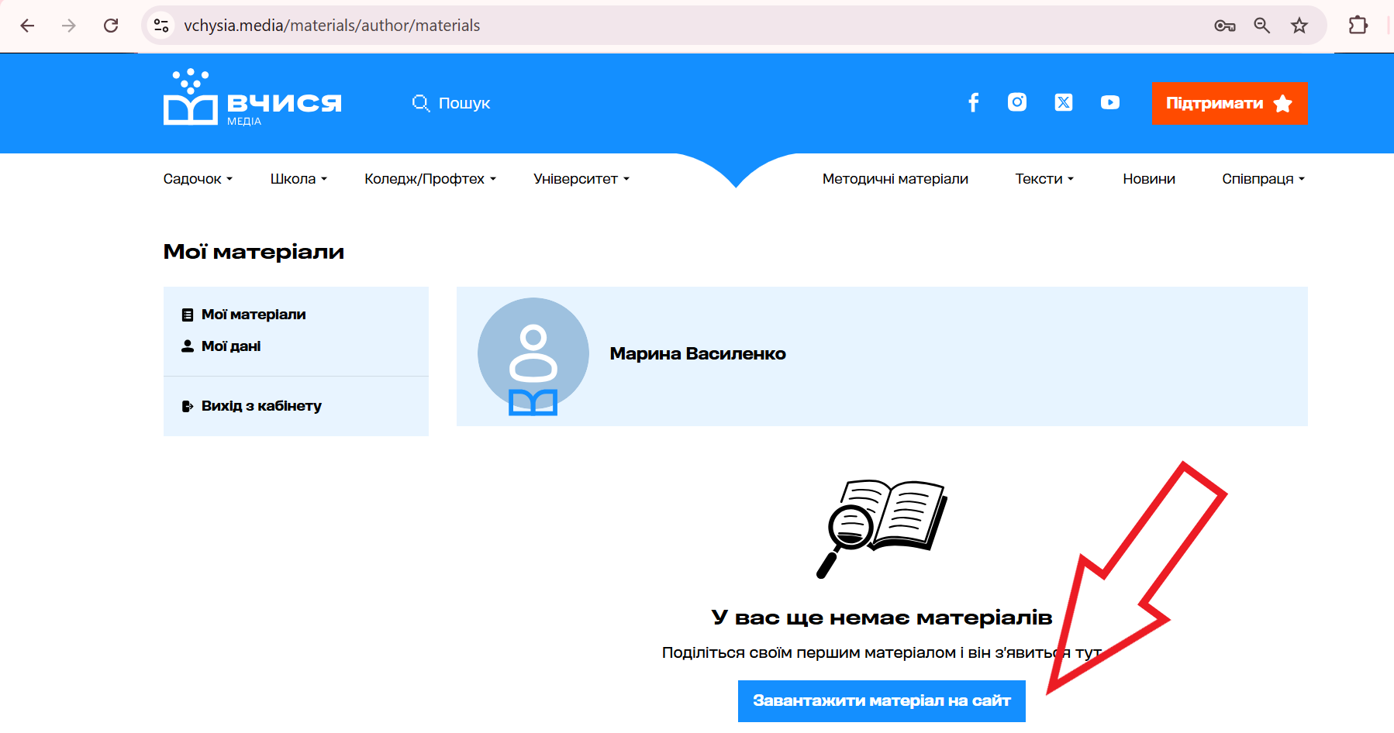This screenshot has width=1394, height=733.
Task: Open site info icon in address bar
Action: point(161,26)
